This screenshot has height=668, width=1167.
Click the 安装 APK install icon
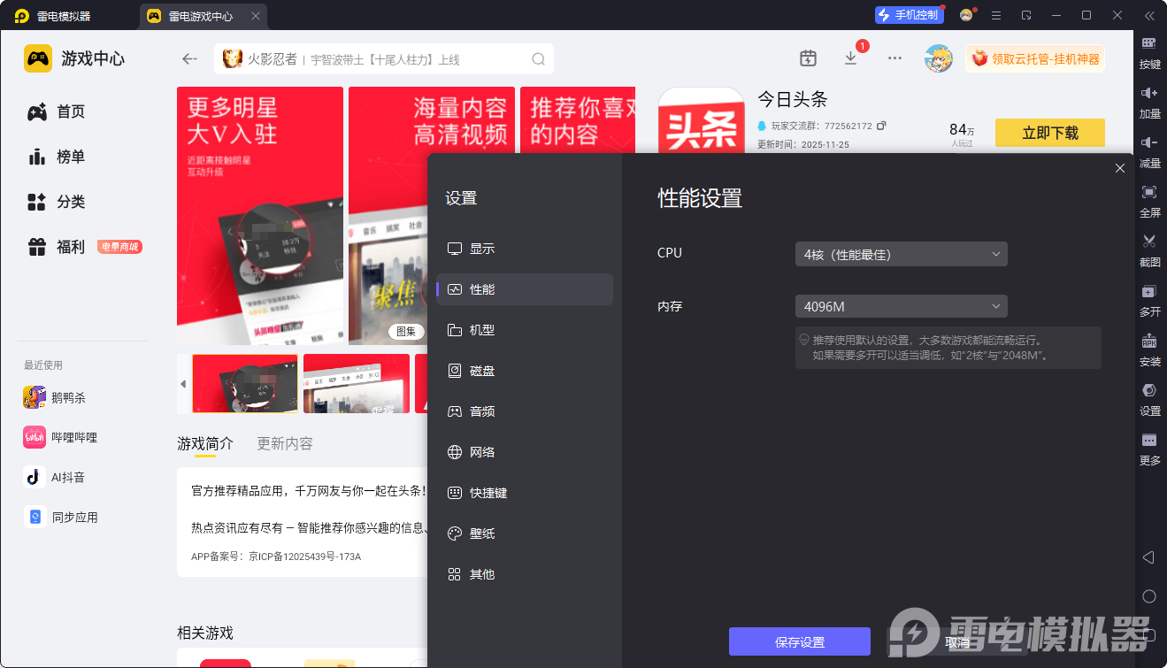click(1149, 342)
